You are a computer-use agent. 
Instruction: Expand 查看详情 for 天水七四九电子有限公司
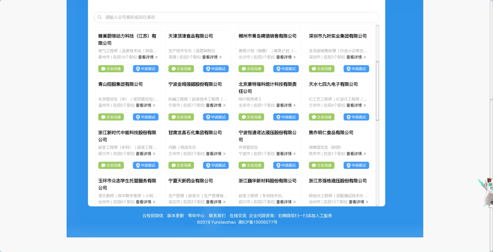(x=356, y=105)
